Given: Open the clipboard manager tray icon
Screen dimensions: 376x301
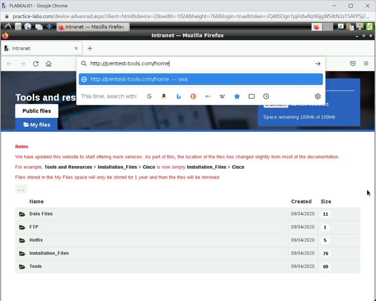Looking at the screenshot, I should point(350,26).
